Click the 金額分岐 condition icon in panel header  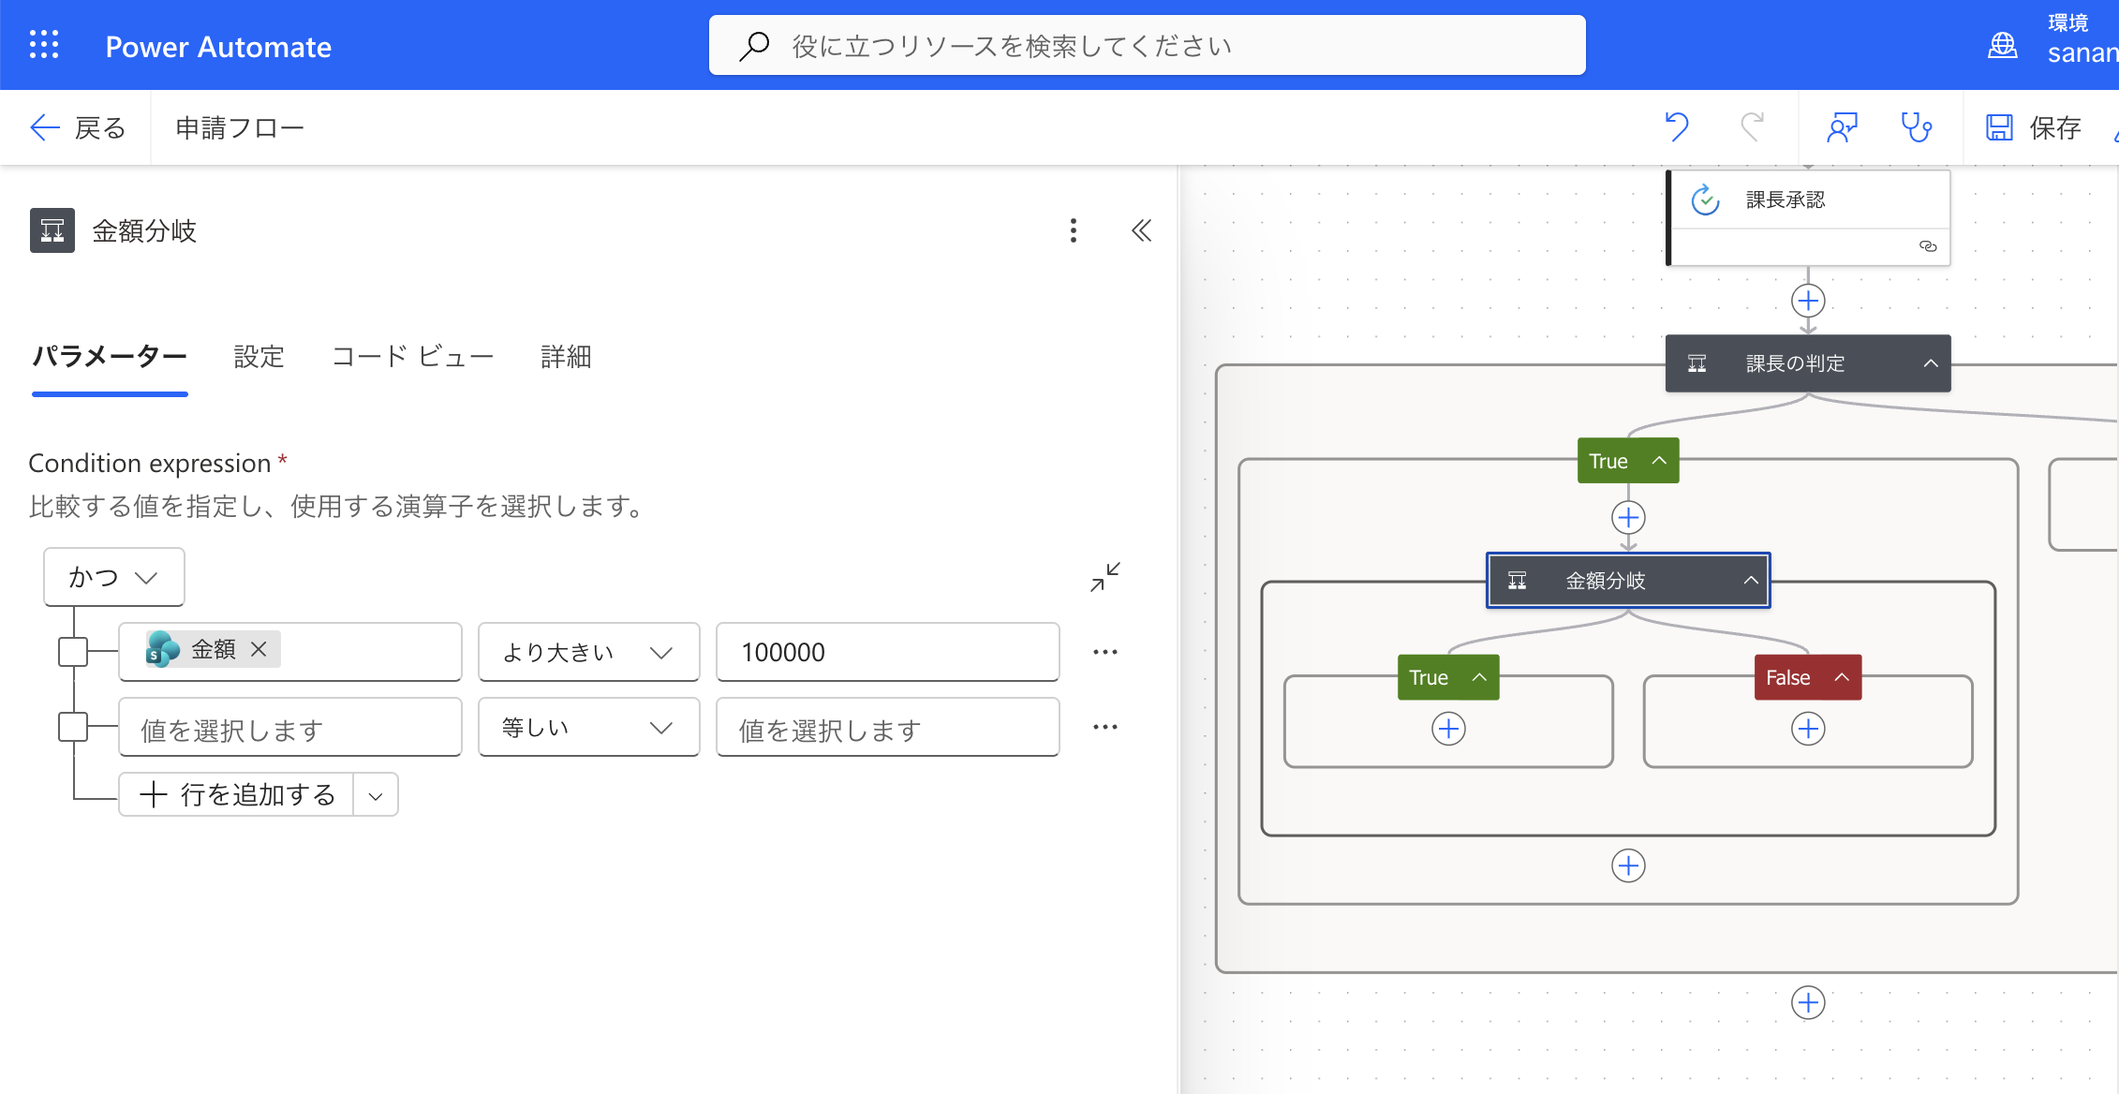(52, 230)
